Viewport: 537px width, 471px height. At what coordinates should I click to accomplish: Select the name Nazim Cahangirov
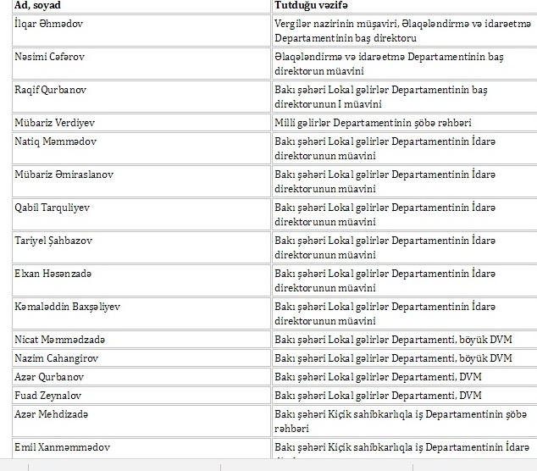(56, 358)
